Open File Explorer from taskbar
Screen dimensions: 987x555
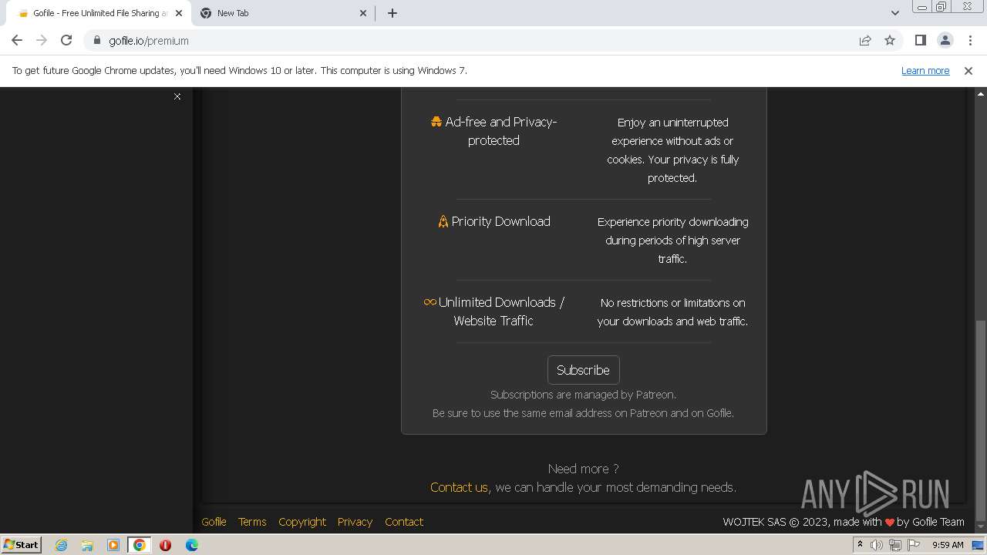(x=87, y=545)
